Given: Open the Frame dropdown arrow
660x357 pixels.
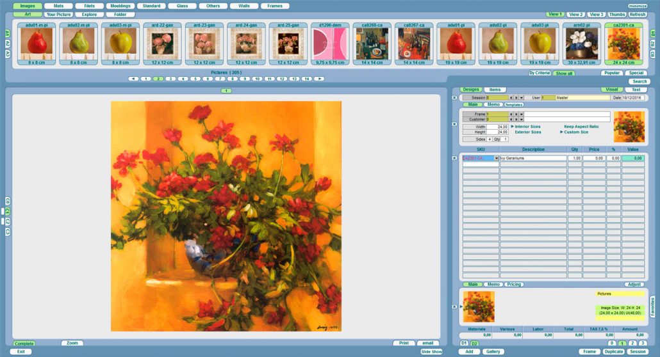Looking at the screenshot, I should pos(522,114).
